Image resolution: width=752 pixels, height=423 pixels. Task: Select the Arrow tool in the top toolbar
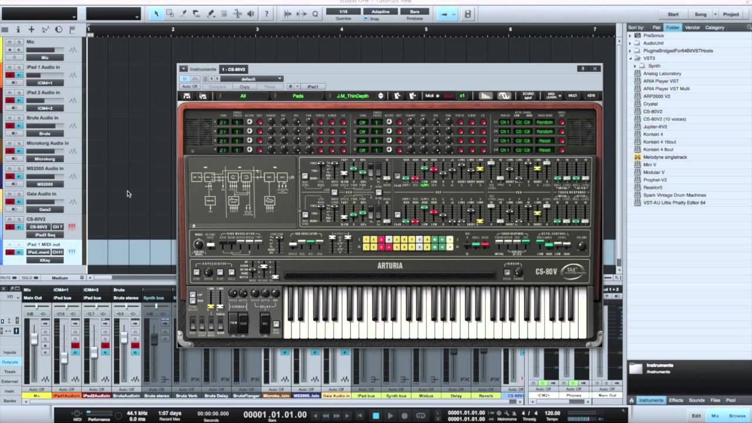pos(156,14)
